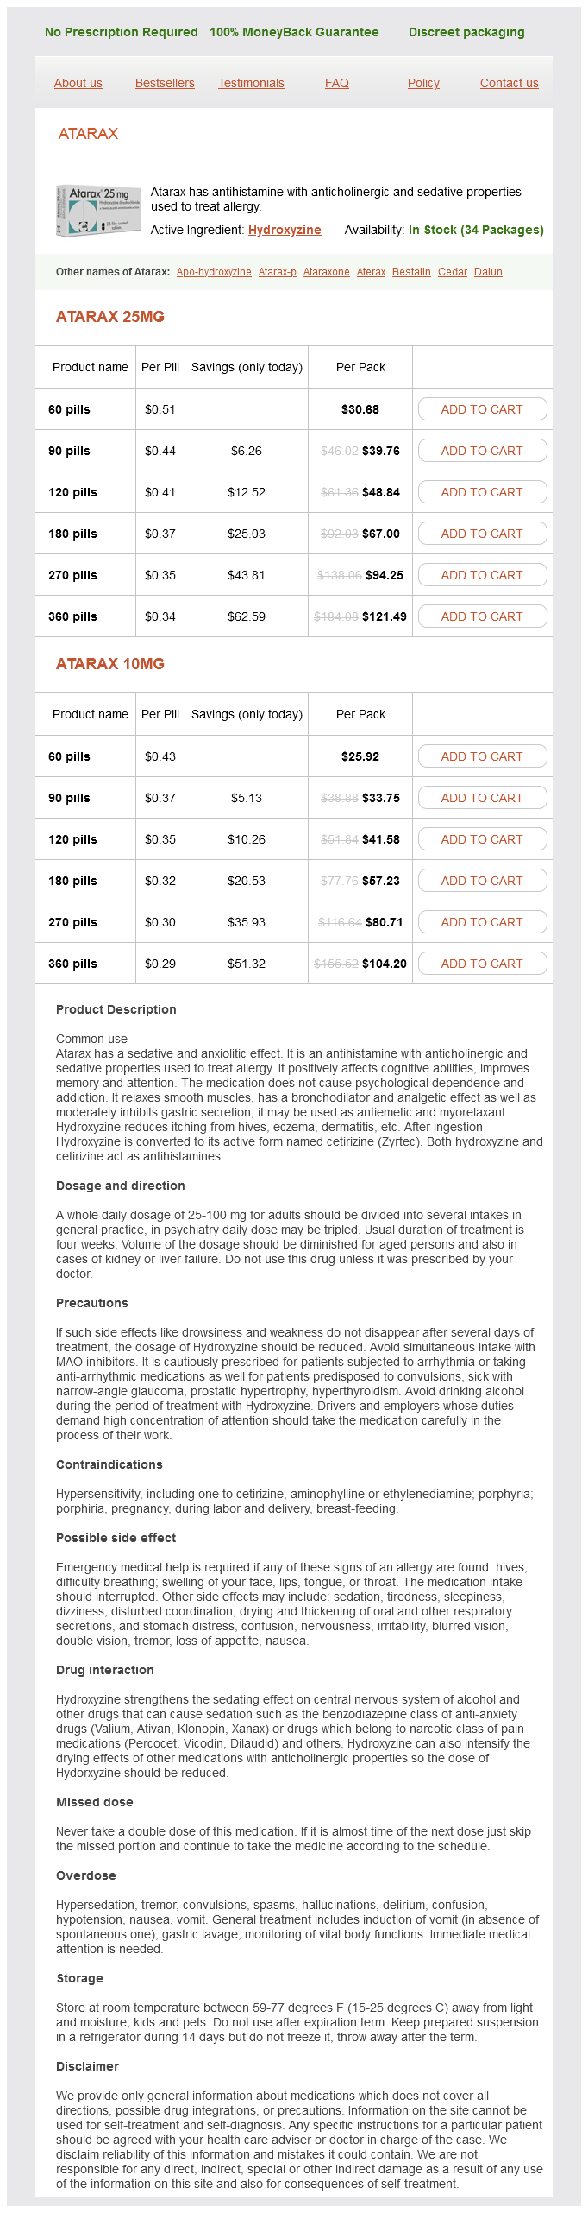Click the Cedar alternate name link
The height and width of the screenshot is (2213, 588).
pos(453,272)
